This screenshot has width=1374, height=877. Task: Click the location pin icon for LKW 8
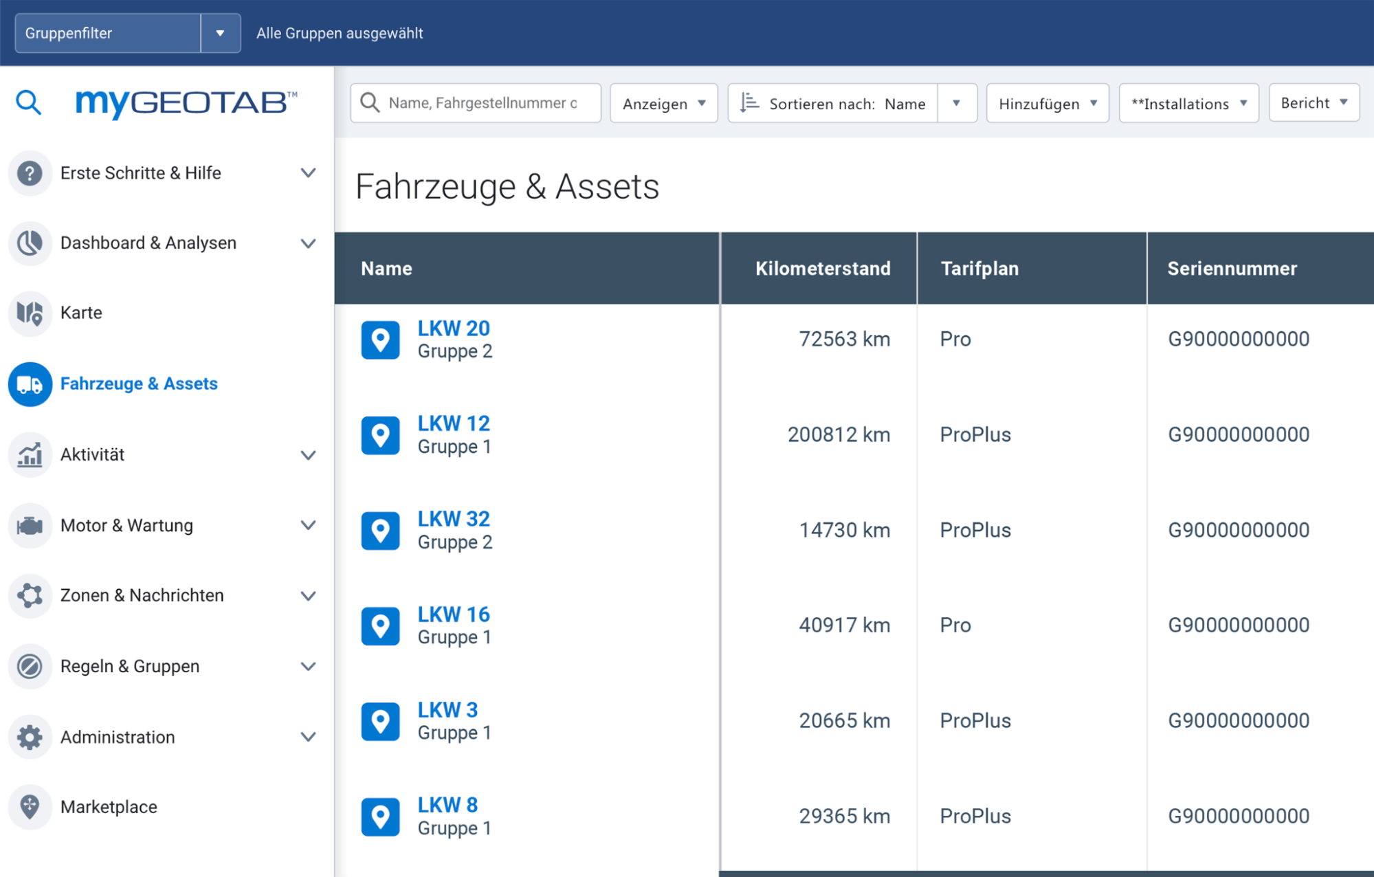[380, 817]
